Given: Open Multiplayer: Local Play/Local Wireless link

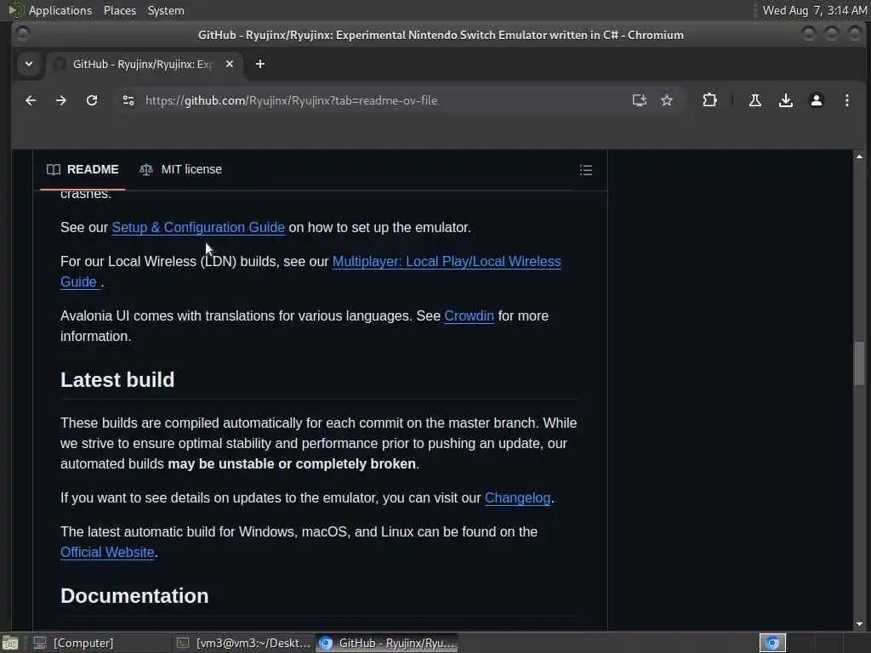Looking at the screenshot, I should tap(447, 262).
